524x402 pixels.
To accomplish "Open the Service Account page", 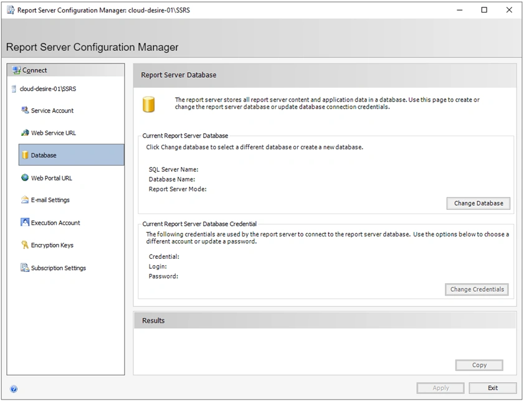I will [x=52, y=111].
